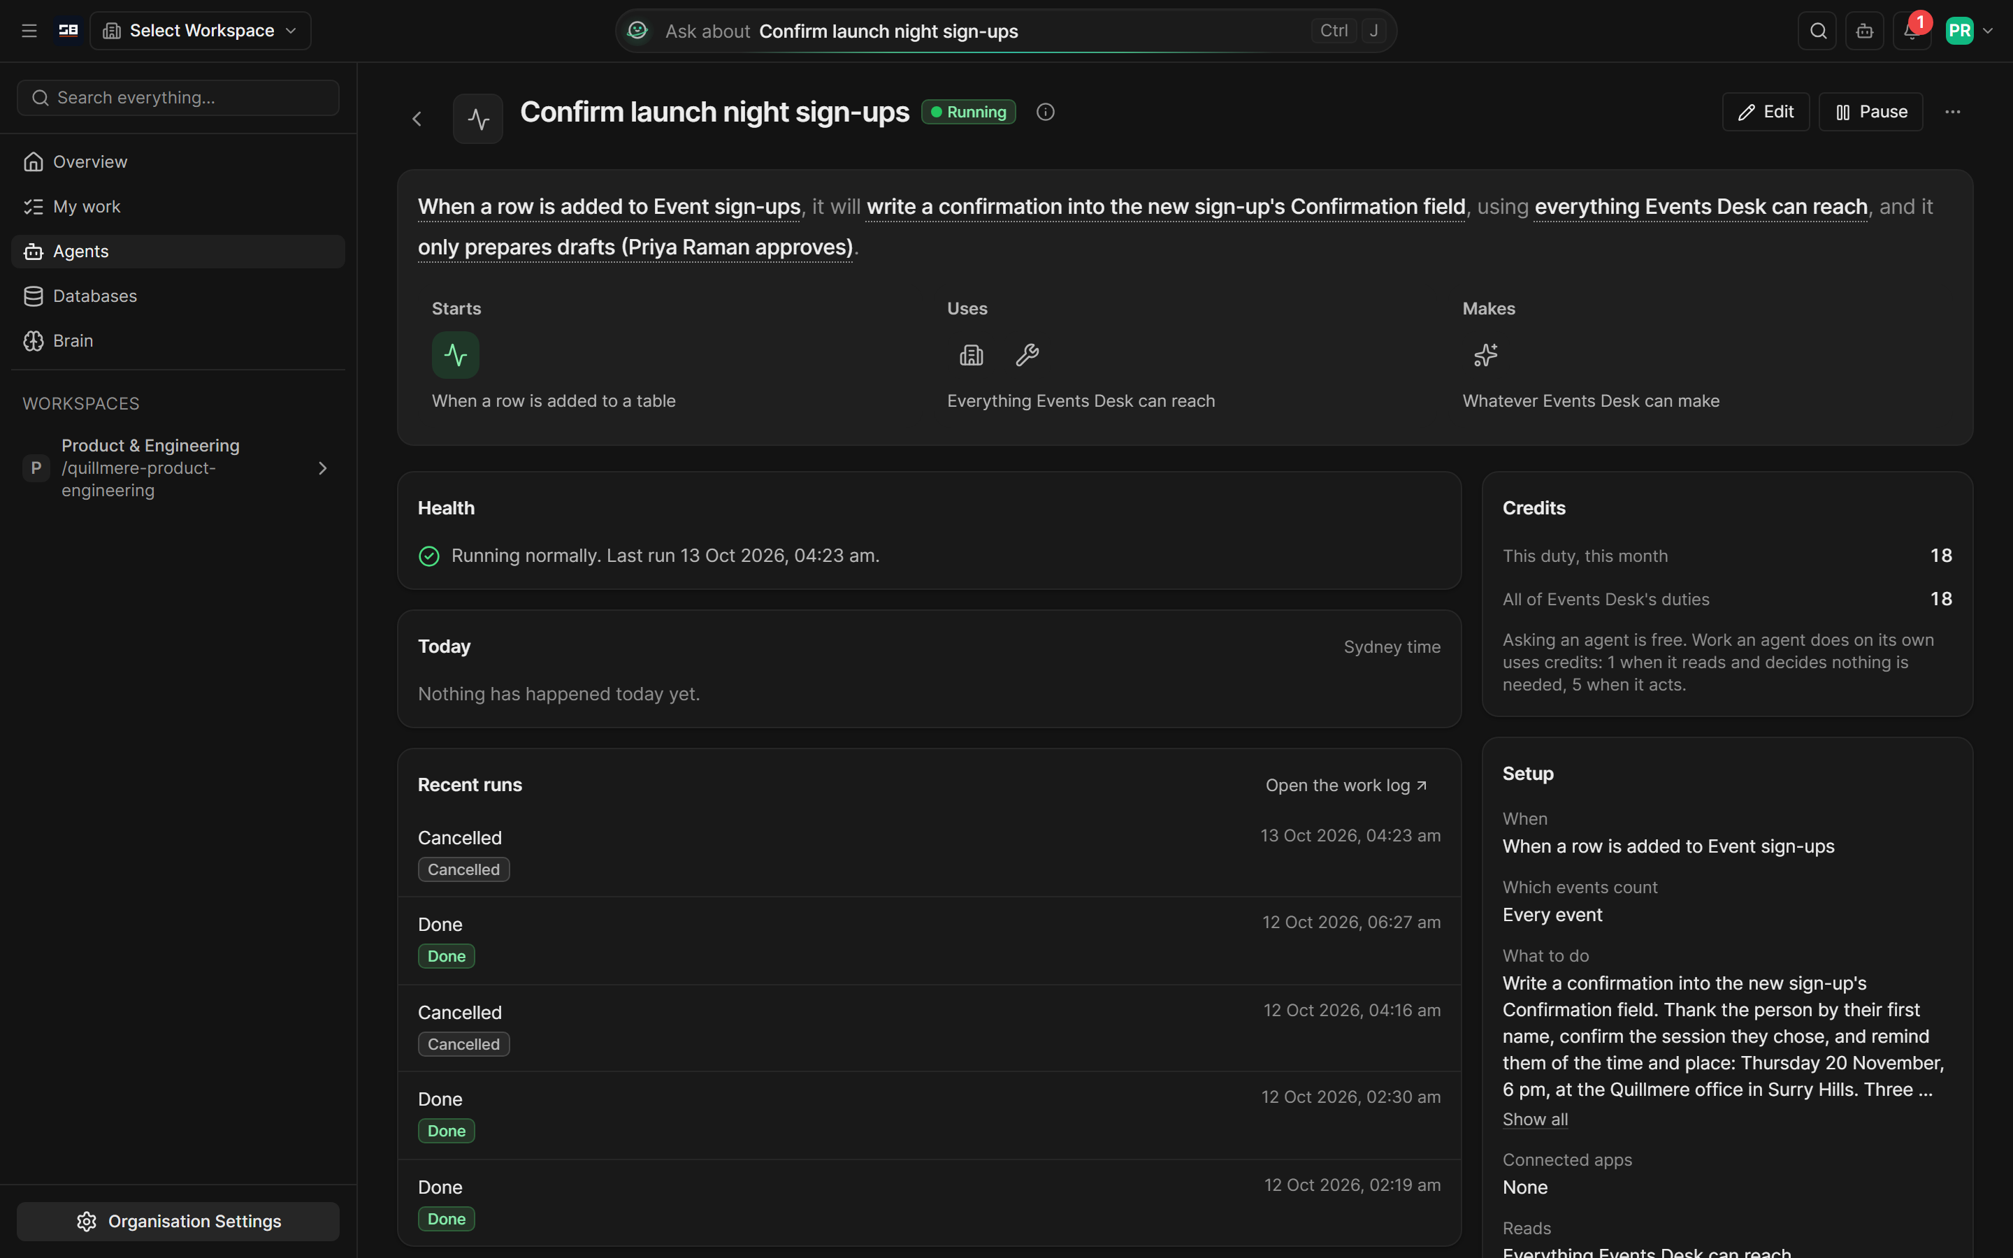Pause the duty with Pause button
Screen dimensions: 2013x1258
[x=1870, y=112]
